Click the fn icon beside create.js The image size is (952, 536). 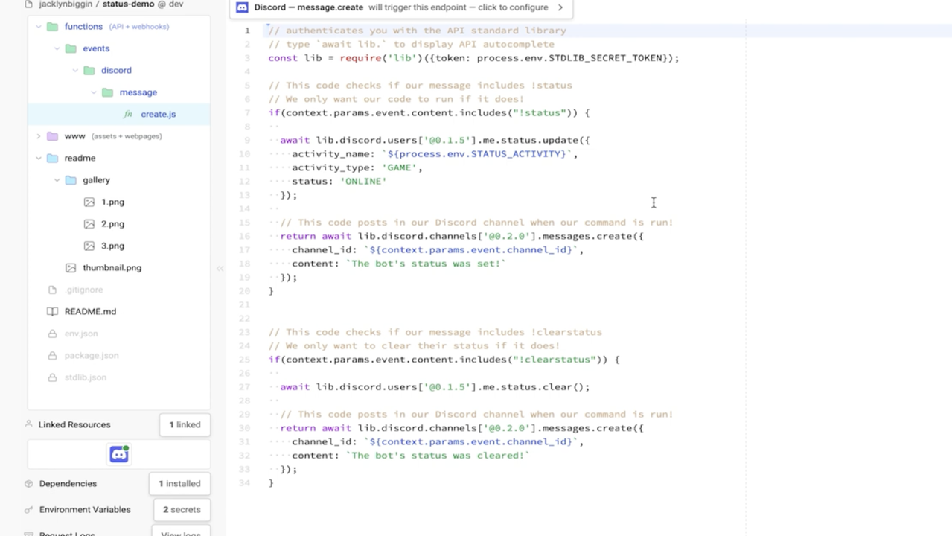point(127,114)
